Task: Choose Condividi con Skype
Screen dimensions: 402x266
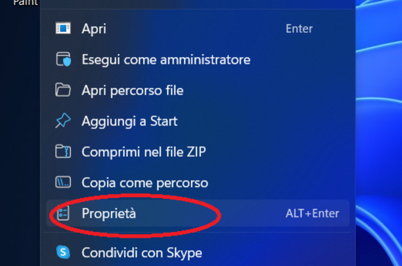Action: point(142,253)
